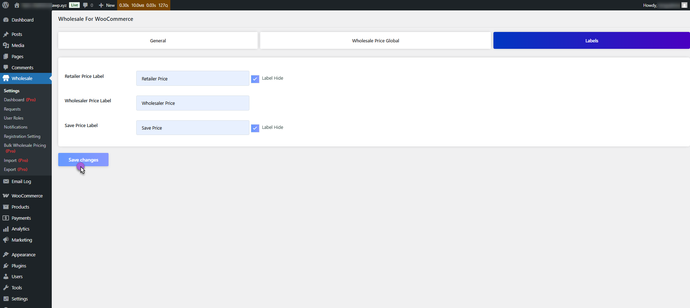Click the Wholesale store icon
Screen dimensions: 690x308
[6, 78]
